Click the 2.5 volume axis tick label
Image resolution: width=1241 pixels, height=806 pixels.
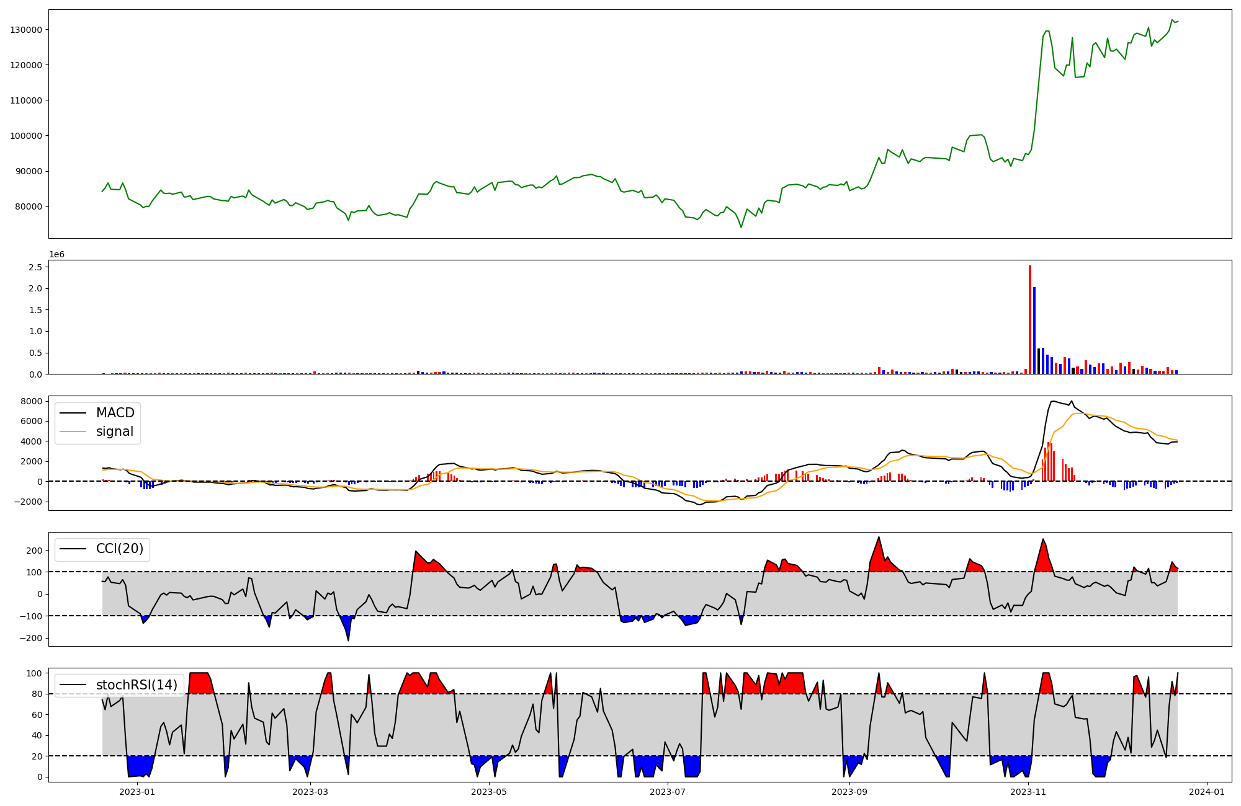(35, 267)
